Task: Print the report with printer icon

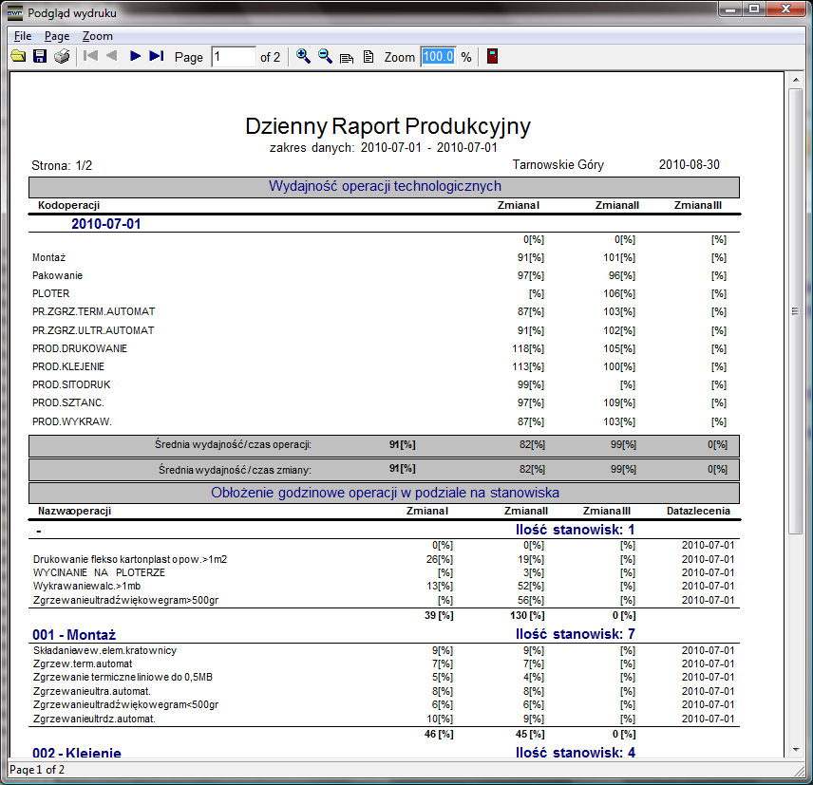Action: [62, 57]
